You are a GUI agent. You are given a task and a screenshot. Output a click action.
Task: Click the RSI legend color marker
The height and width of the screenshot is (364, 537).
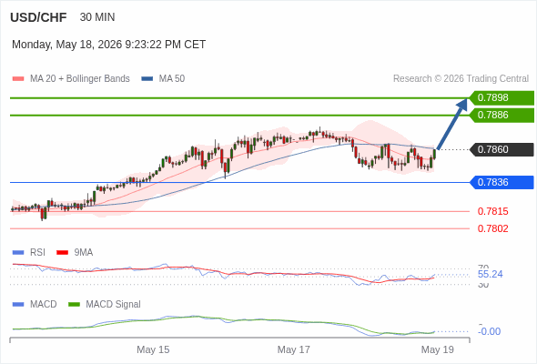pyautogui.click(x=18, y=253)
